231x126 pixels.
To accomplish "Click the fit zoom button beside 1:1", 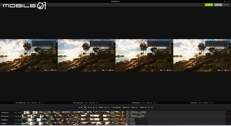I will coord(152,107).
